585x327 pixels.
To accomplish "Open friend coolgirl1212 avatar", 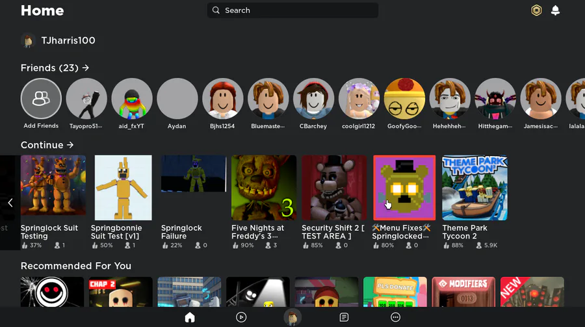I will click(359, 99).
